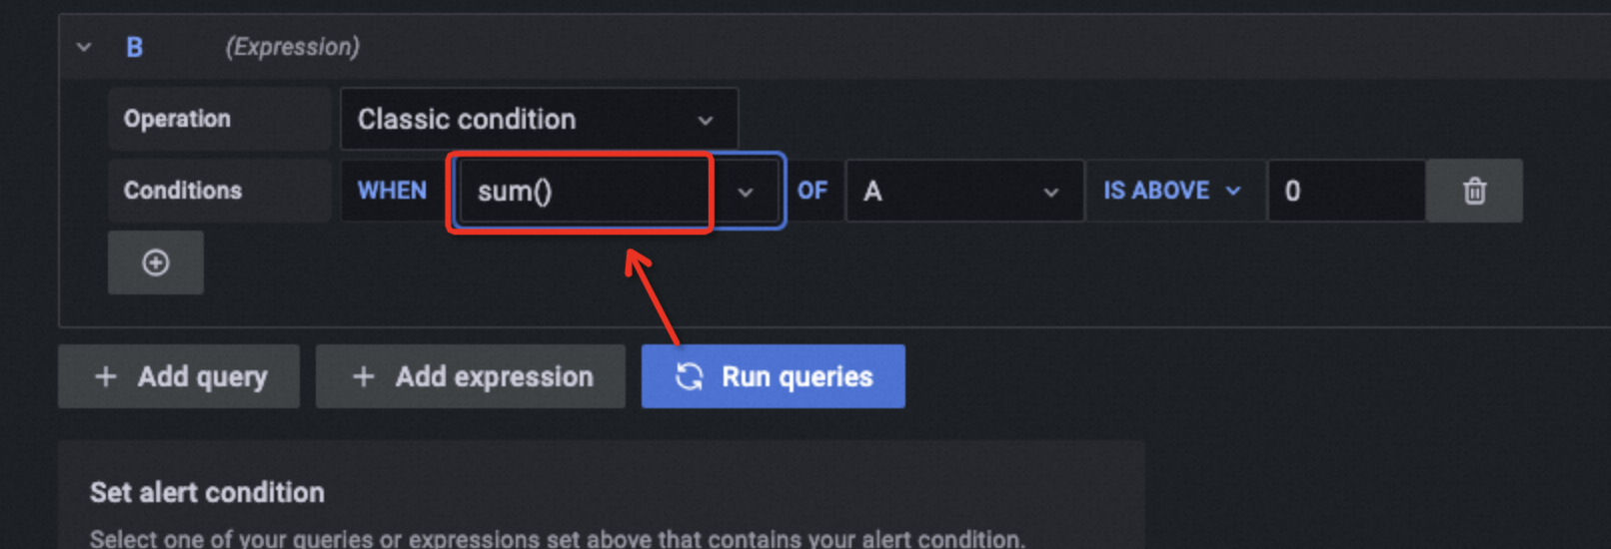Add a new condition with the circled plus
The height and width of the screenshot is (549, 1611).
click(156, 263)
